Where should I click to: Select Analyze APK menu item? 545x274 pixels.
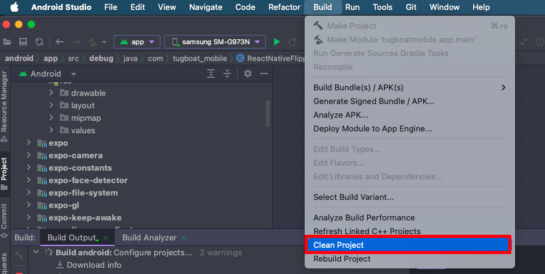[x=410, y=115]
